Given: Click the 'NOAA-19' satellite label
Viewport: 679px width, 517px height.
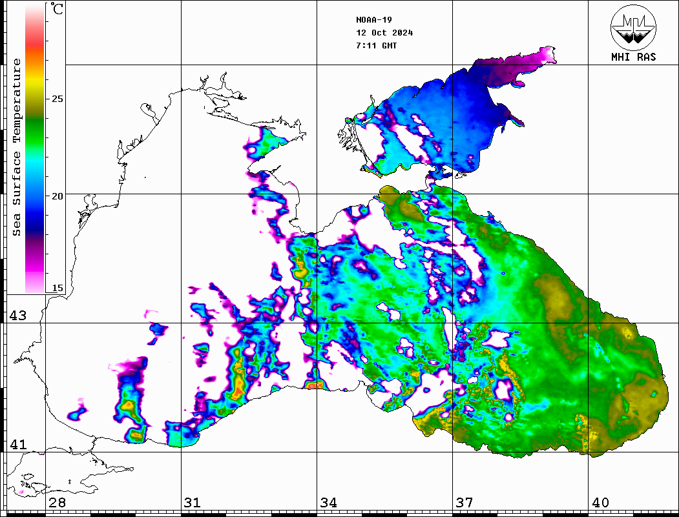Looking at the screenshot, I should [x=373, y=20].
